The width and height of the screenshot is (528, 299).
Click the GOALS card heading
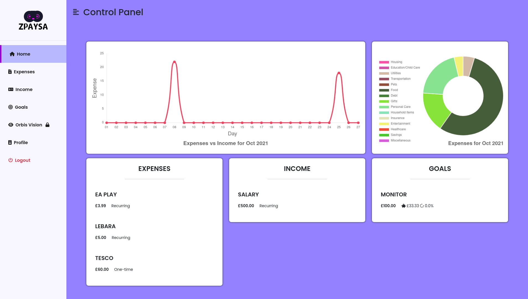(440, 169)
